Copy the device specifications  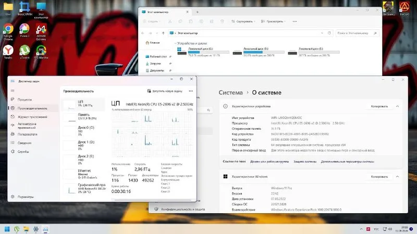pos(379,106)
